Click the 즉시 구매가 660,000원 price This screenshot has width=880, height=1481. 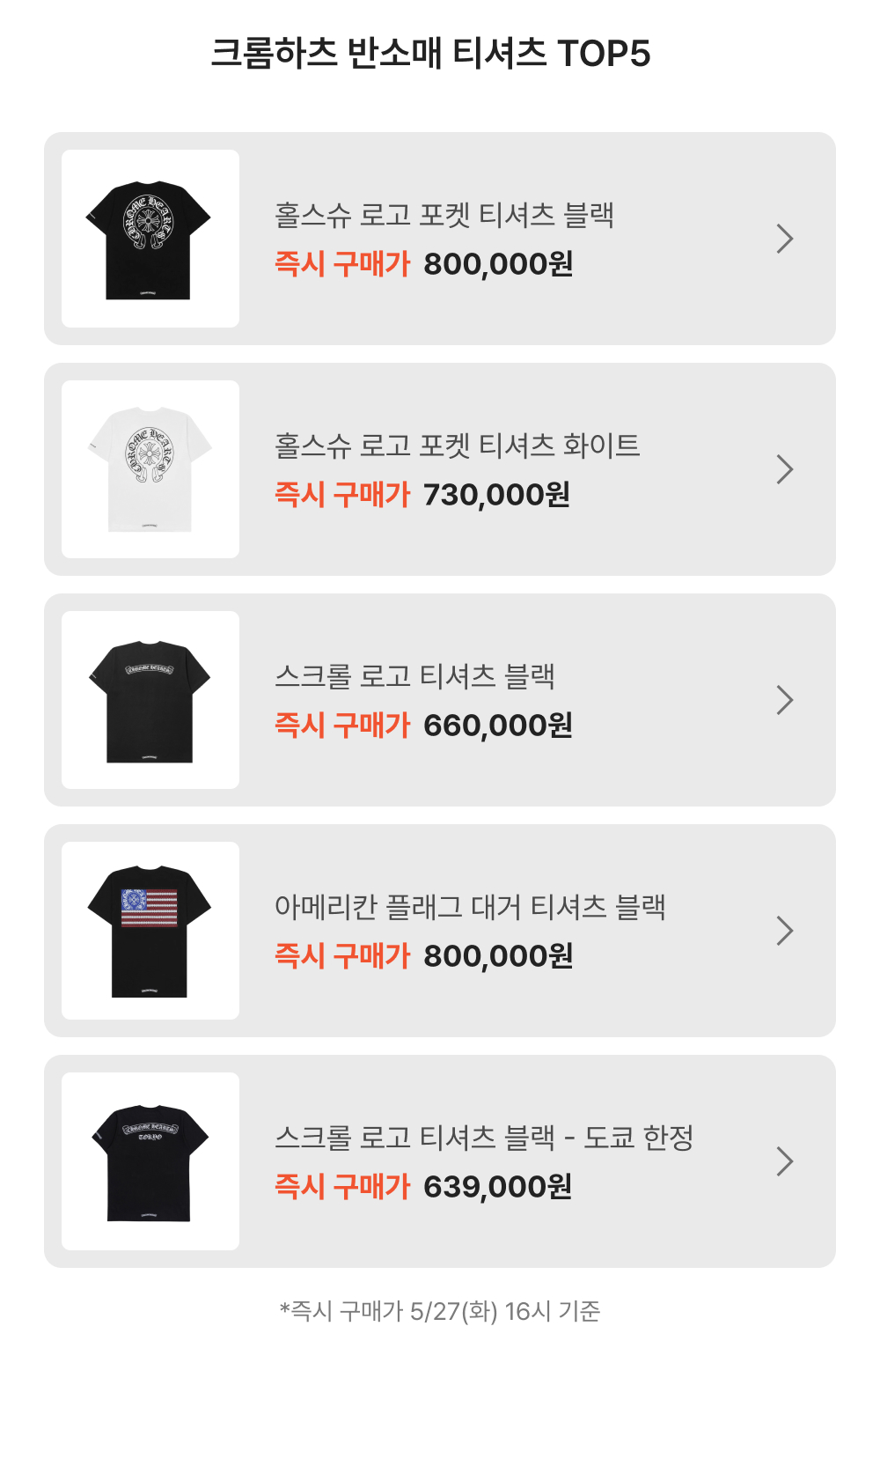coord(423,726)
